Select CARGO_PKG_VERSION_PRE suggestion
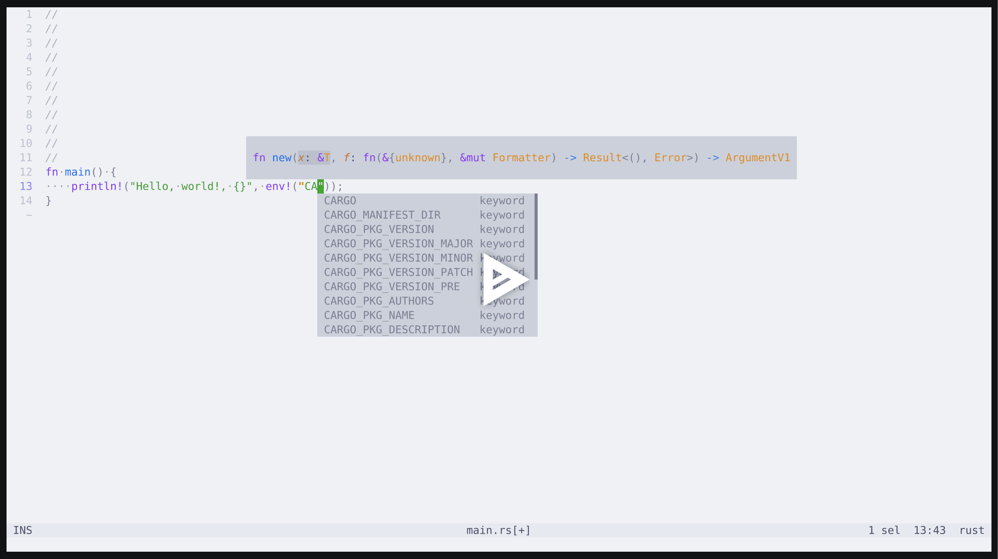 coord(425,287)
